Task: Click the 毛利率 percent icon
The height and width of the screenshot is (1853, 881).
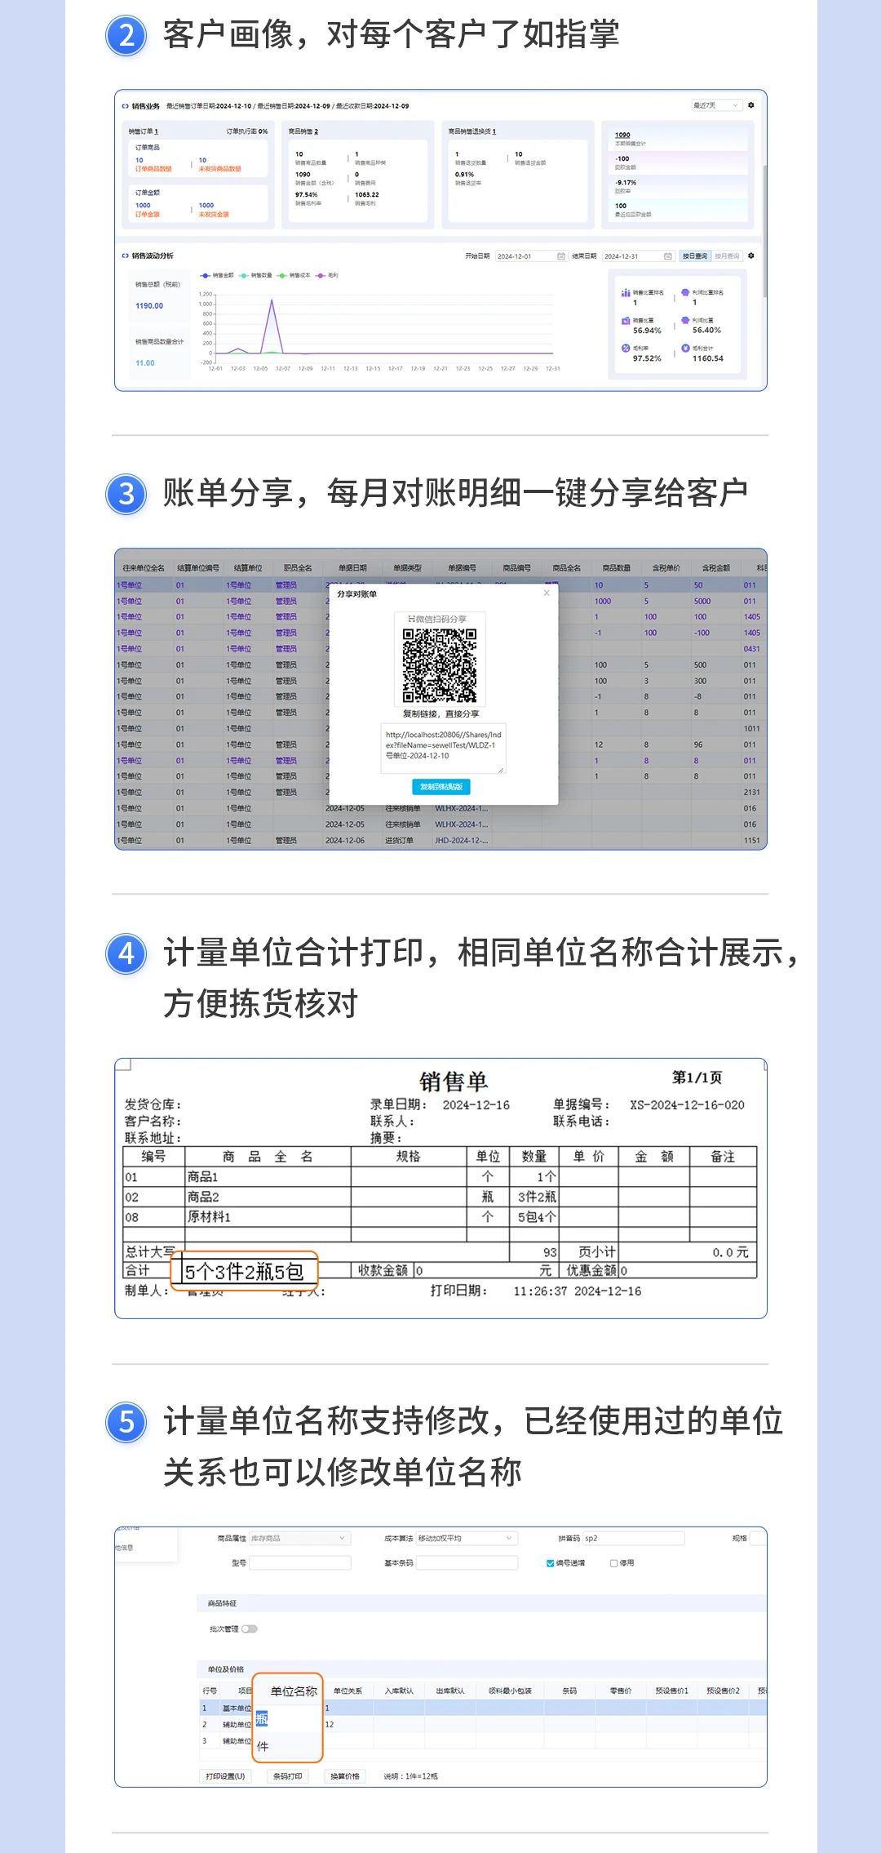Action: coord(626,349)
